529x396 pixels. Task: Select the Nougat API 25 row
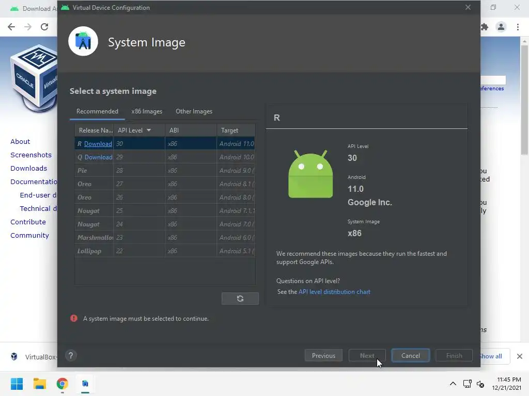point(165,211)
